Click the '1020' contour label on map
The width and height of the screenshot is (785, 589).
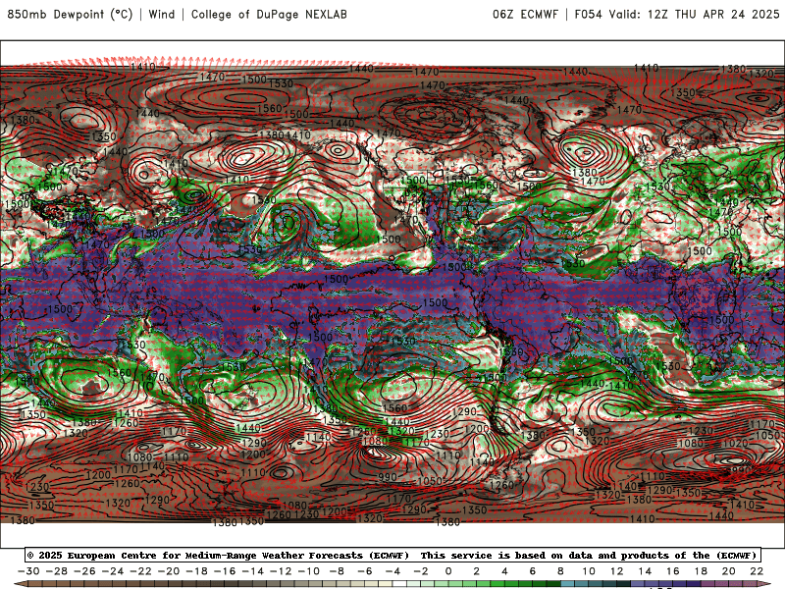pyautogui.click(x=735, y=444)
